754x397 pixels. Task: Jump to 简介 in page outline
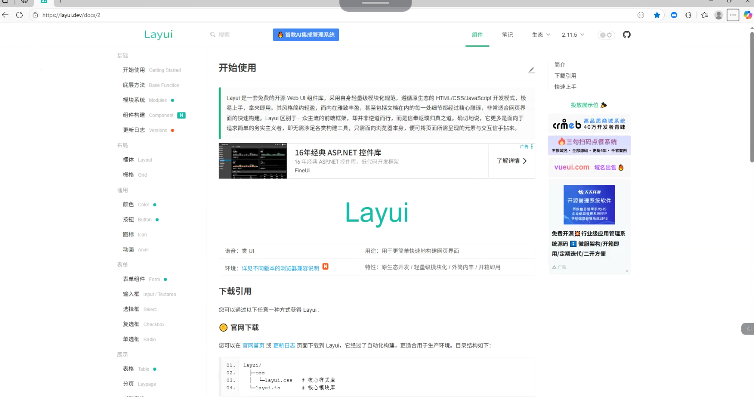(x=560, y=65)
